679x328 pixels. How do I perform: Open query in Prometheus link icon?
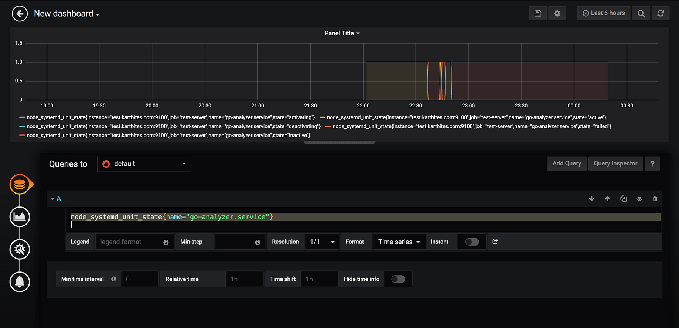tap(495, 242)
